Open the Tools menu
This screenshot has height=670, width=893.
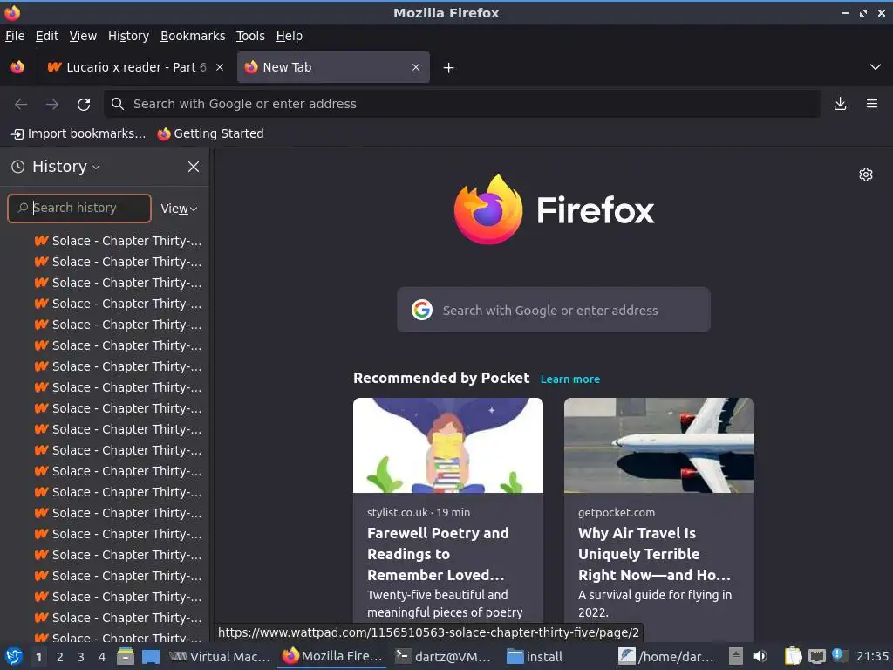click(250, 36)
